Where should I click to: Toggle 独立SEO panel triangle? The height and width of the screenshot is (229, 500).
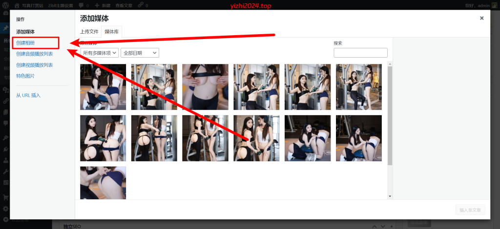(x=391, y=226)
